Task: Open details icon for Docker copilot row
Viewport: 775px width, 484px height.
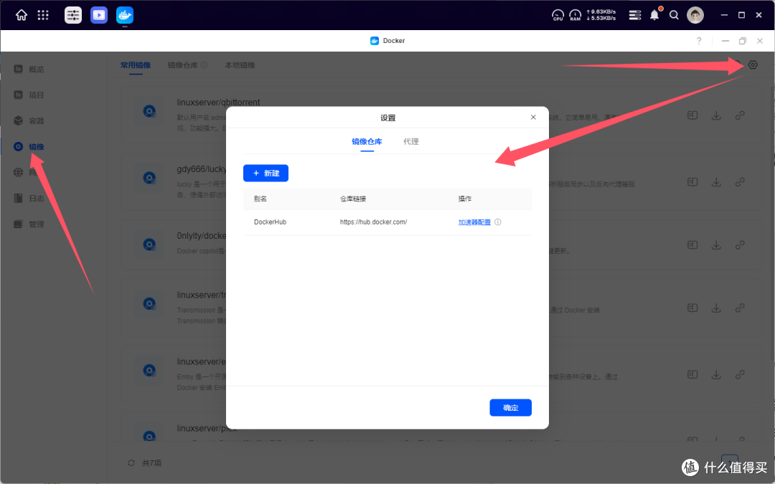Action: click(x=692, y=245)
